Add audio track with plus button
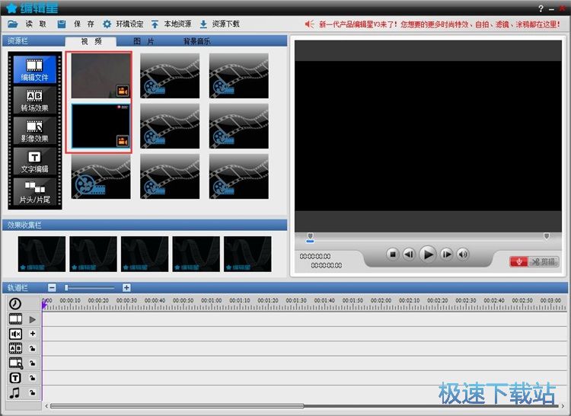This screenshot has width=571, height=416. [33, 334]
